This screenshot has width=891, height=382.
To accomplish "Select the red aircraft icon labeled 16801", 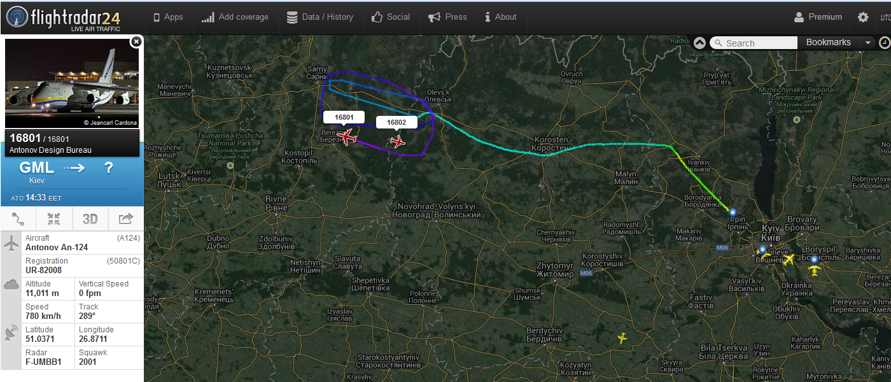I will [347, 136].
